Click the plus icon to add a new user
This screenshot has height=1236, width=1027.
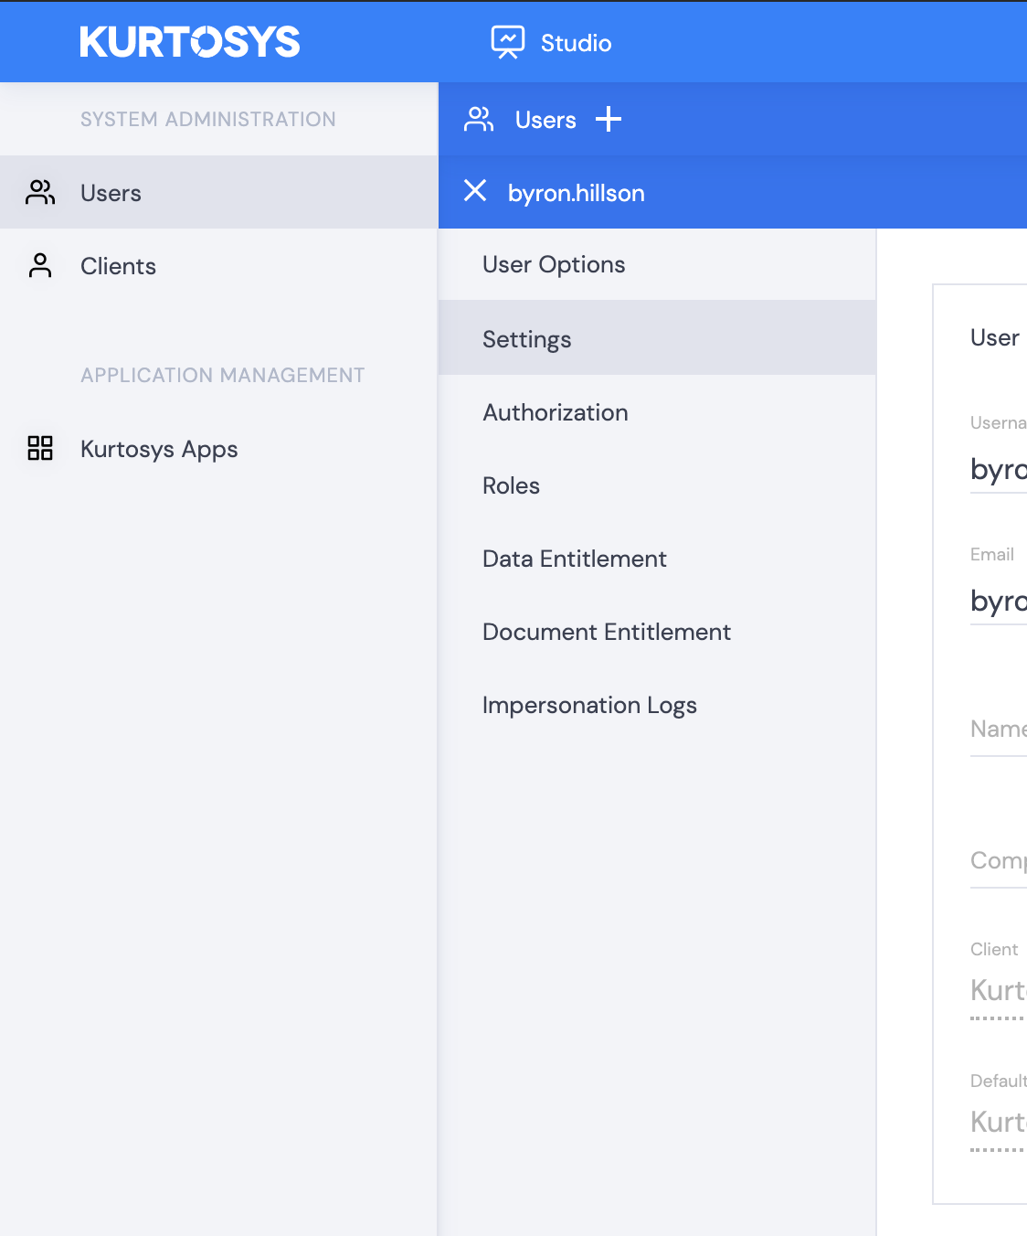tap(608, 120)
